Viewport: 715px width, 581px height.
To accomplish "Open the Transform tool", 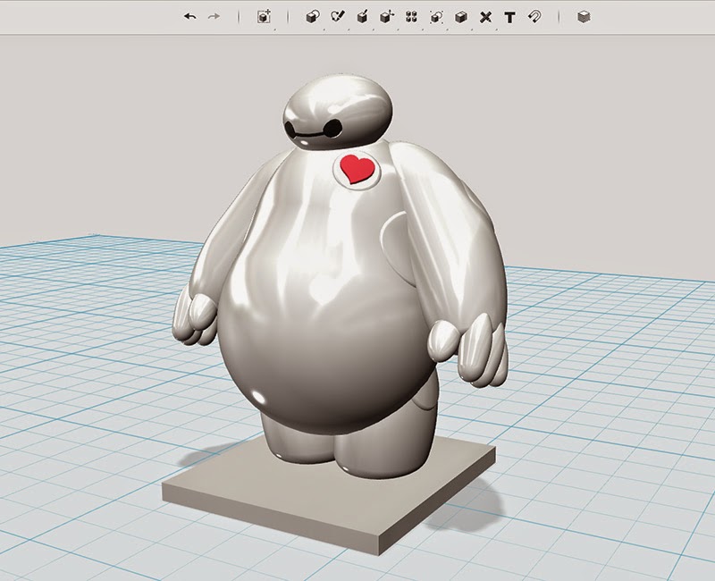I will point(264,17).
